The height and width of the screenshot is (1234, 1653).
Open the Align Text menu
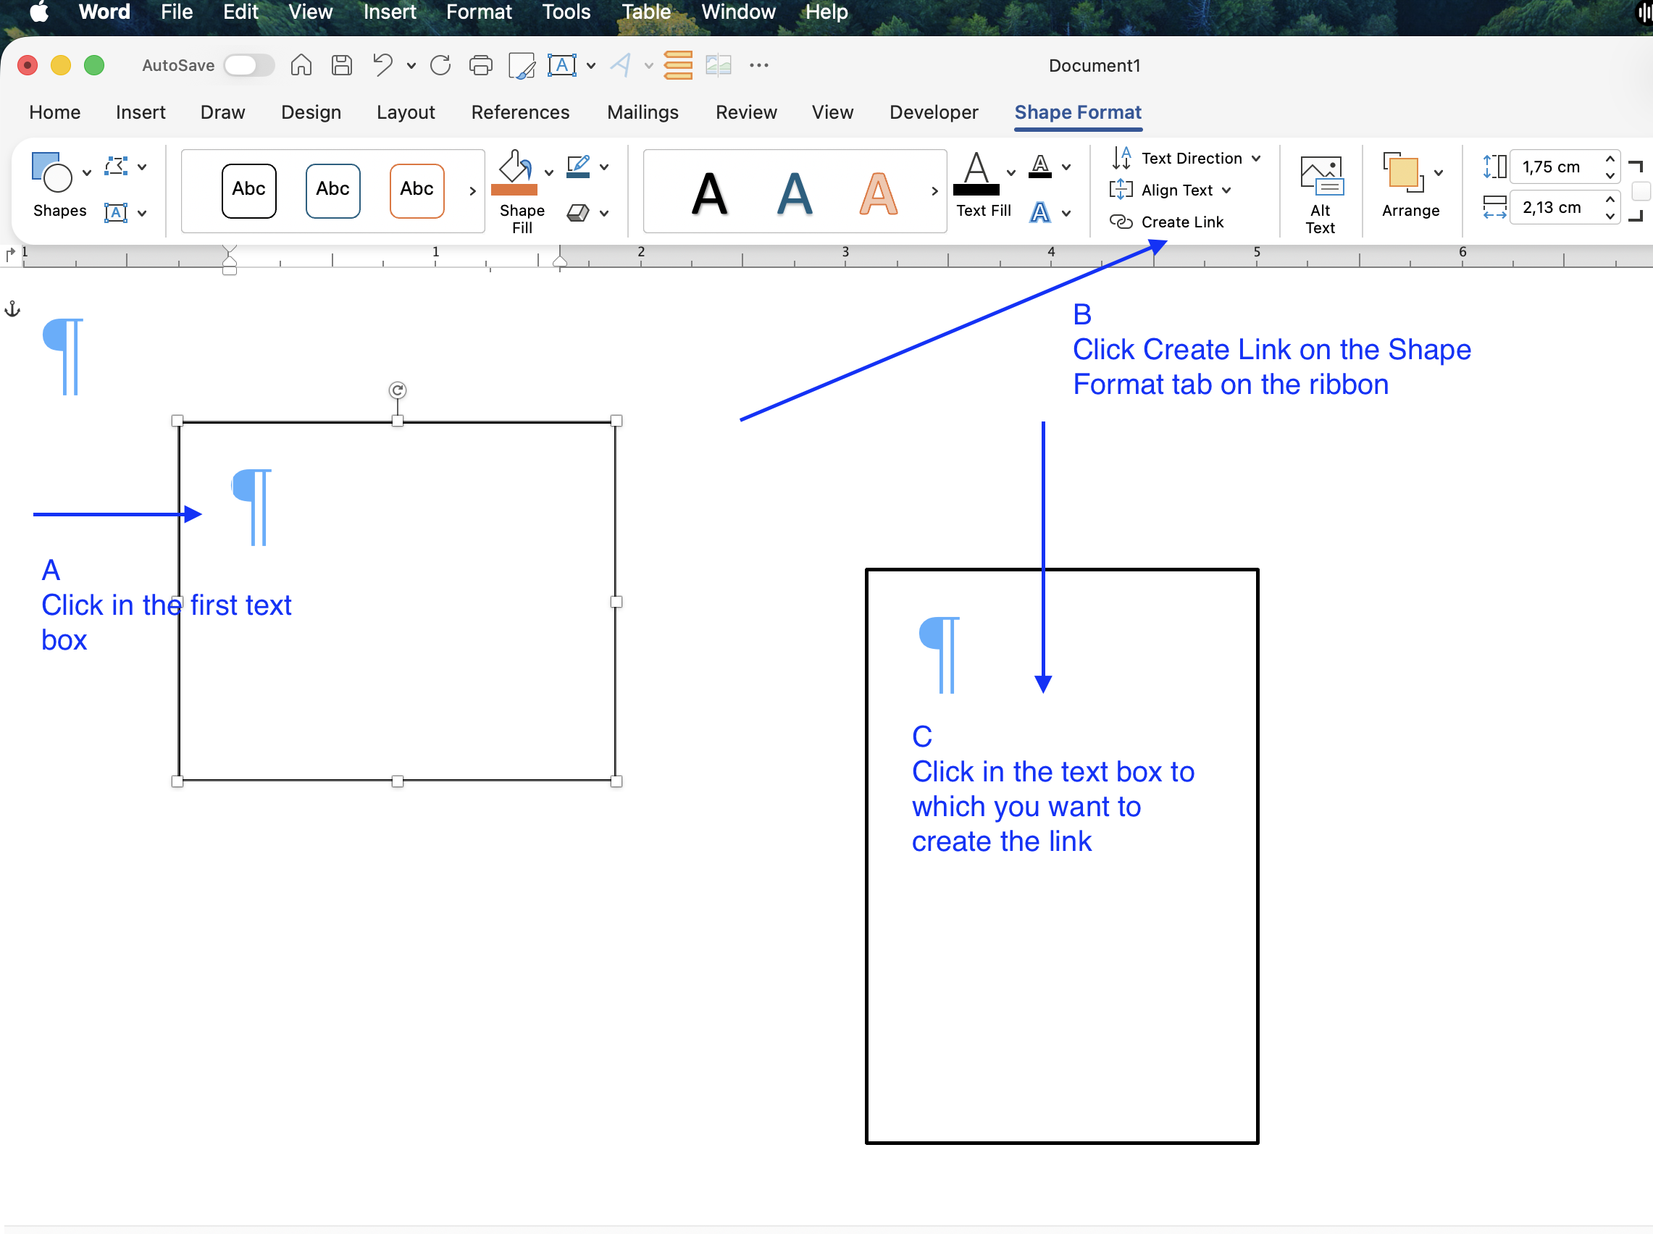pyautogui.click(x=1171, y=190)
